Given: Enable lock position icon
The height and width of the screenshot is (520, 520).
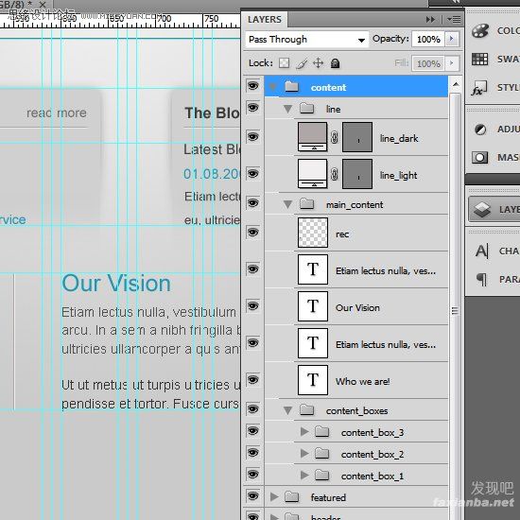Looking at the screenshot, I should click(318, 63).
